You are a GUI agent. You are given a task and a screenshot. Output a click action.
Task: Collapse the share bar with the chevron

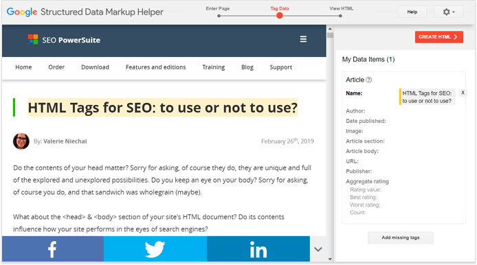click(x=318, y=249)
